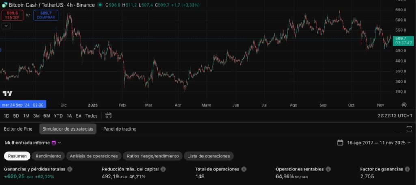
Task: Switch to the Editor de Pine tab
Action: click(x=18, y=129)
